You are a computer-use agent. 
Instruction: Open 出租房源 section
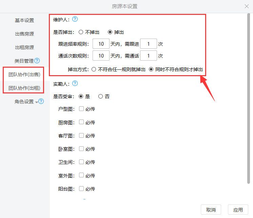(x=24, y=47)
